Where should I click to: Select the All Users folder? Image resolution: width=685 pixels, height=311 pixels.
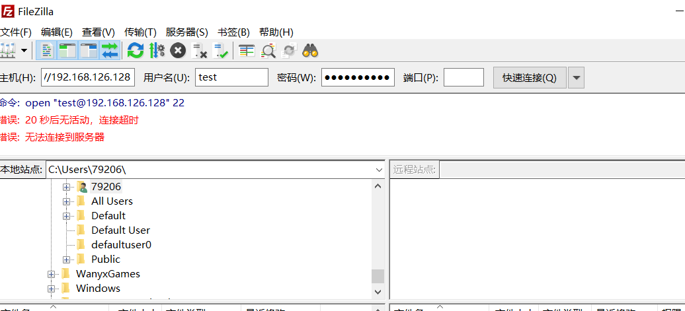(x=112, y=201)
